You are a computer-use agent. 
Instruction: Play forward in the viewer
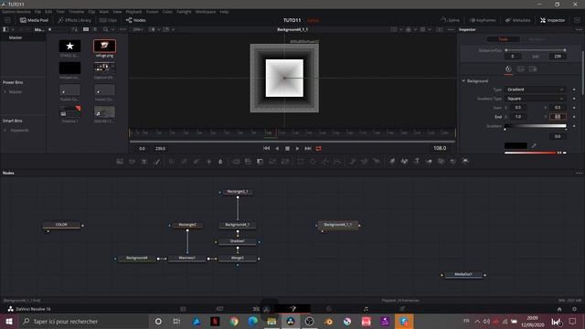coord(297,148)
